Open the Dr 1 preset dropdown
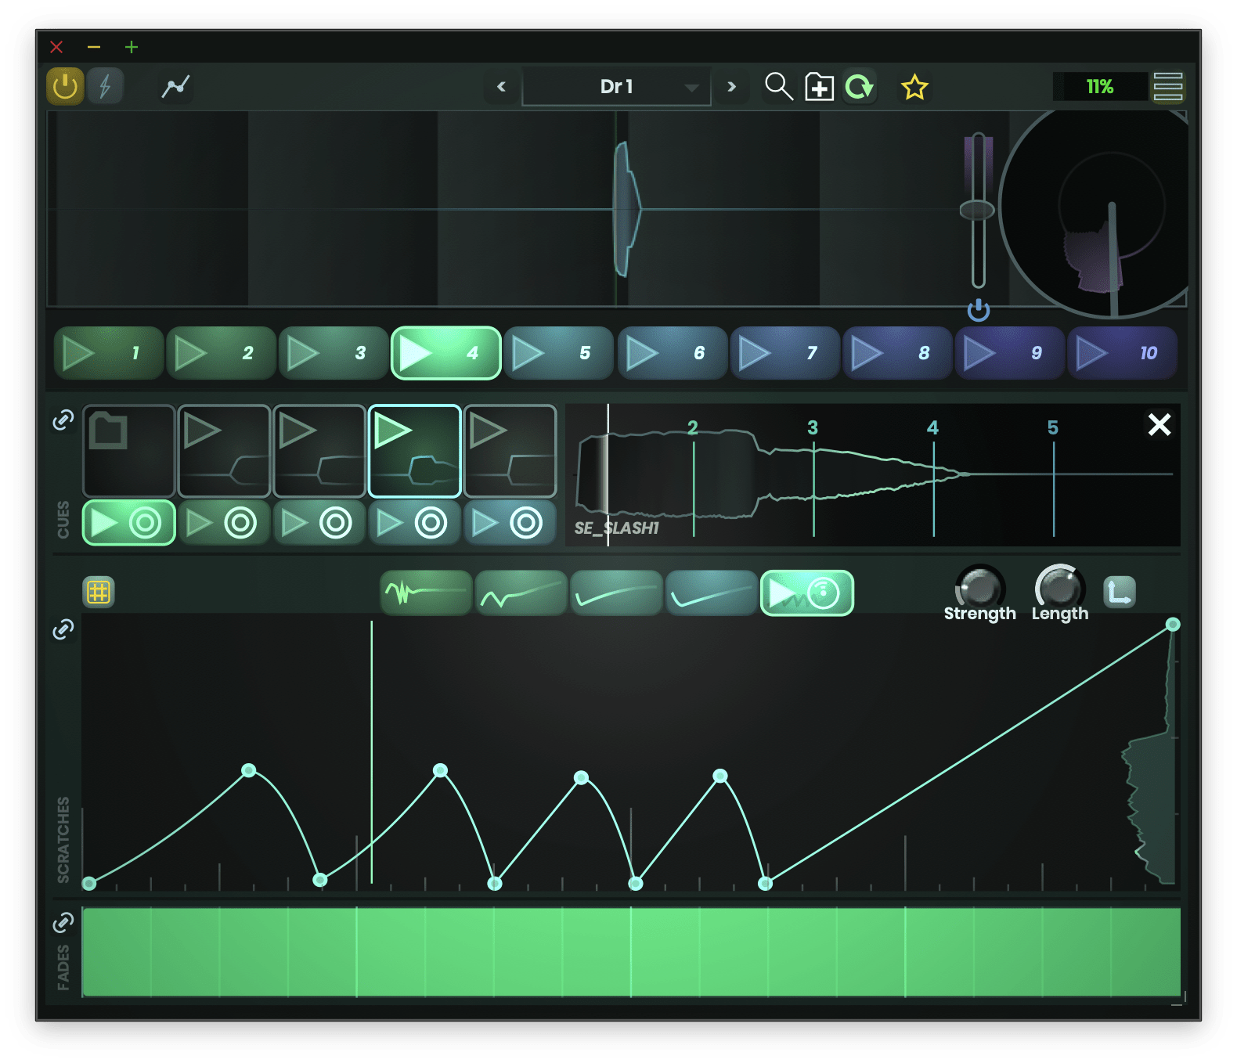 tap(617, 87)
